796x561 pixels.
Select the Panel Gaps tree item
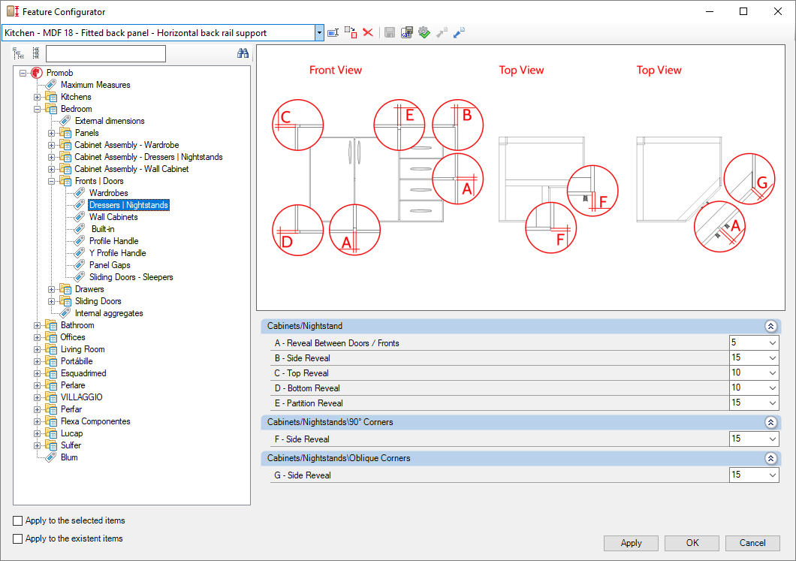tap(110, 265)
